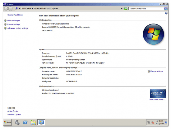Click the green refresh button
Image resolution: width=171 pixels, height=129 pixels.
[x=126, y=9]
